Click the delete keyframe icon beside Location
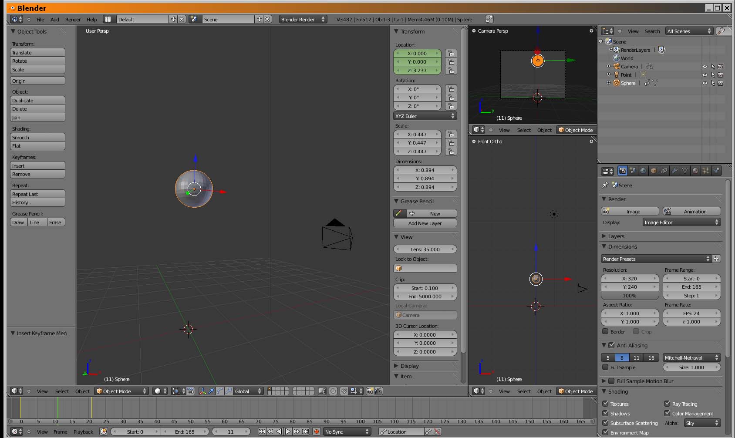 [x=438, y=431]
